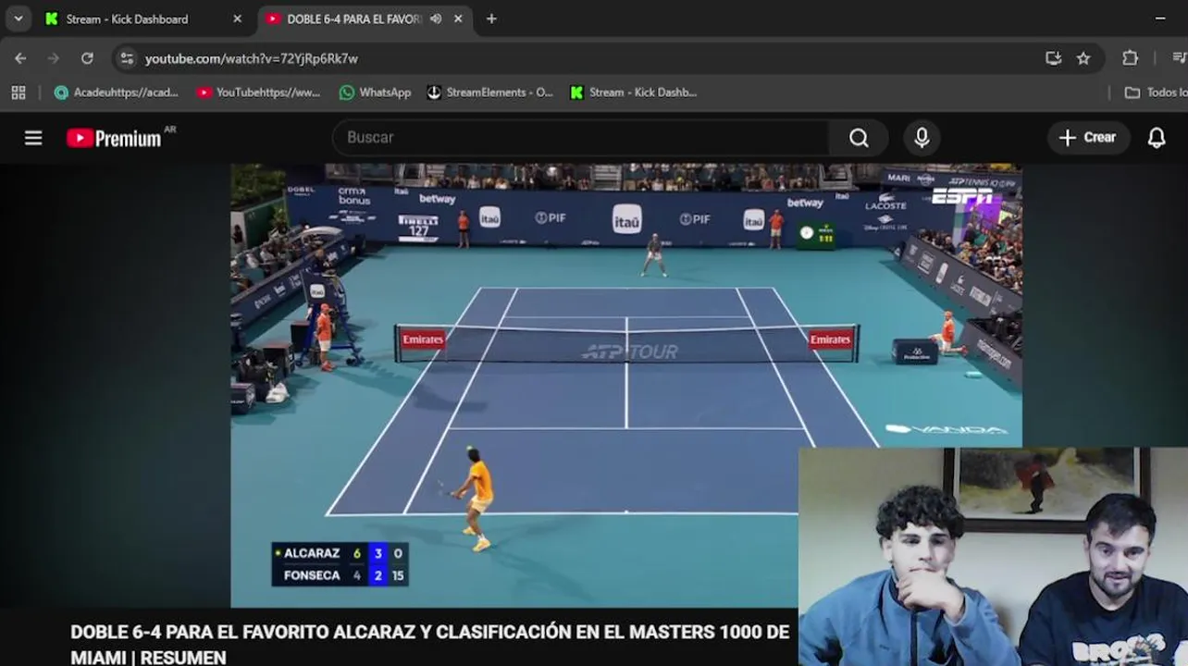The width and height of the screenshot is (1188, 666).
Task: Open the YouTube bookmark
Action: 258,92
